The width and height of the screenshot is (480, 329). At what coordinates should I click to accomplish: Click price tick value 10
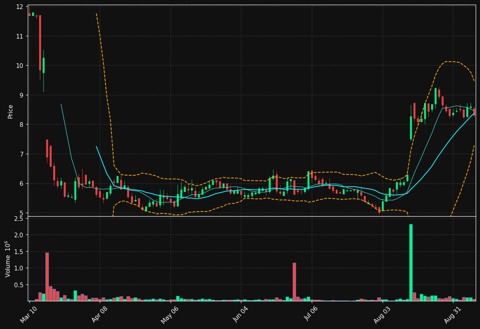(20, 66)
